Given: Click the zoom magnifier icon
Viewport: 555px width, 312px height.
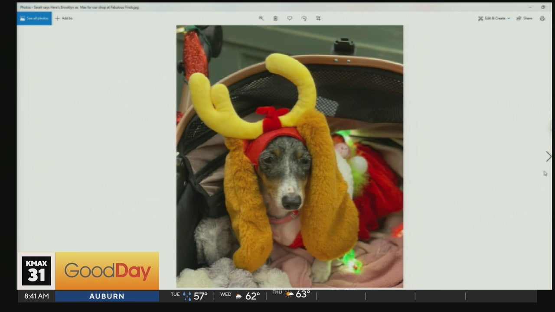Looking at the screenshot, I should pyautogui.click(x=261, y=18).
